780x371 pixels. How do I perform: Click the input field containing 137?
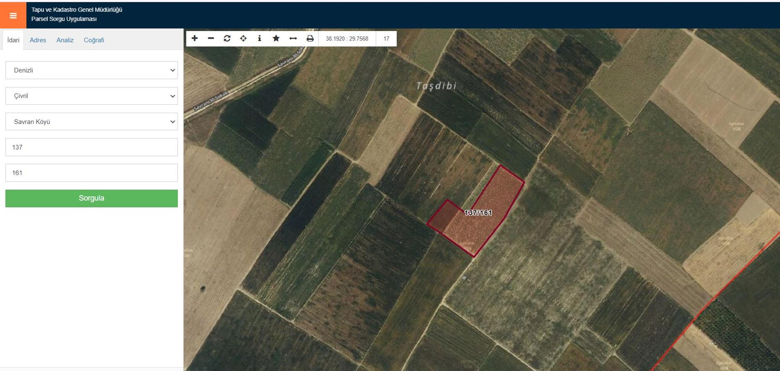[x=91, y=147]
